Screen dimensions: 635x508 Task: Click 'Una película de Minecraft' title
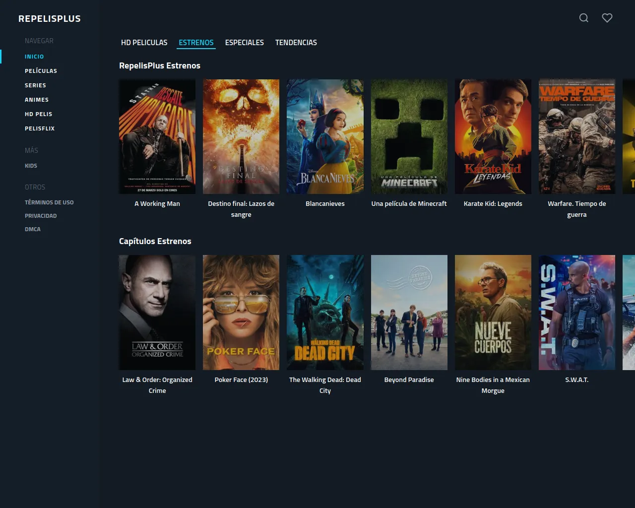pos(409,204)
